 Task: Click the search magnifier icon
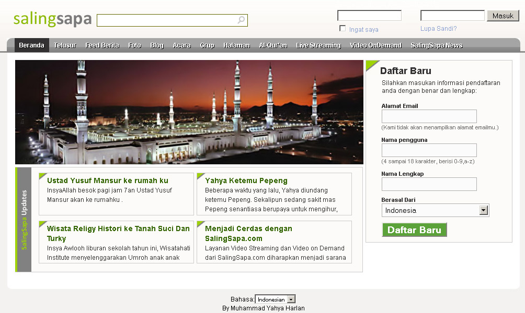[241, 20]
